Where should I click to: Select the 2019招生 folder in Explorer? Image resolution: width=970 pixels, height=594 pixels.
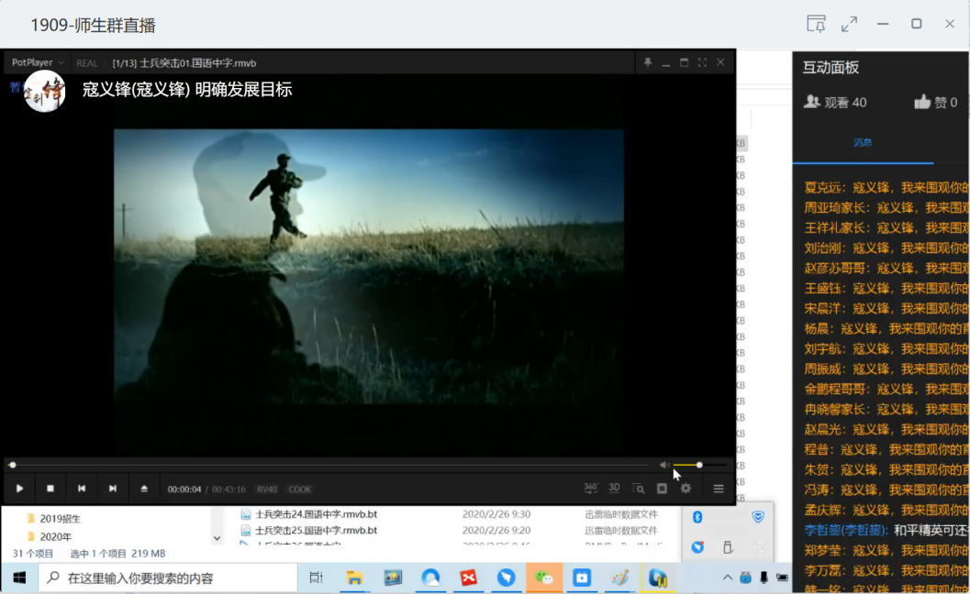[x=53, y=519]
